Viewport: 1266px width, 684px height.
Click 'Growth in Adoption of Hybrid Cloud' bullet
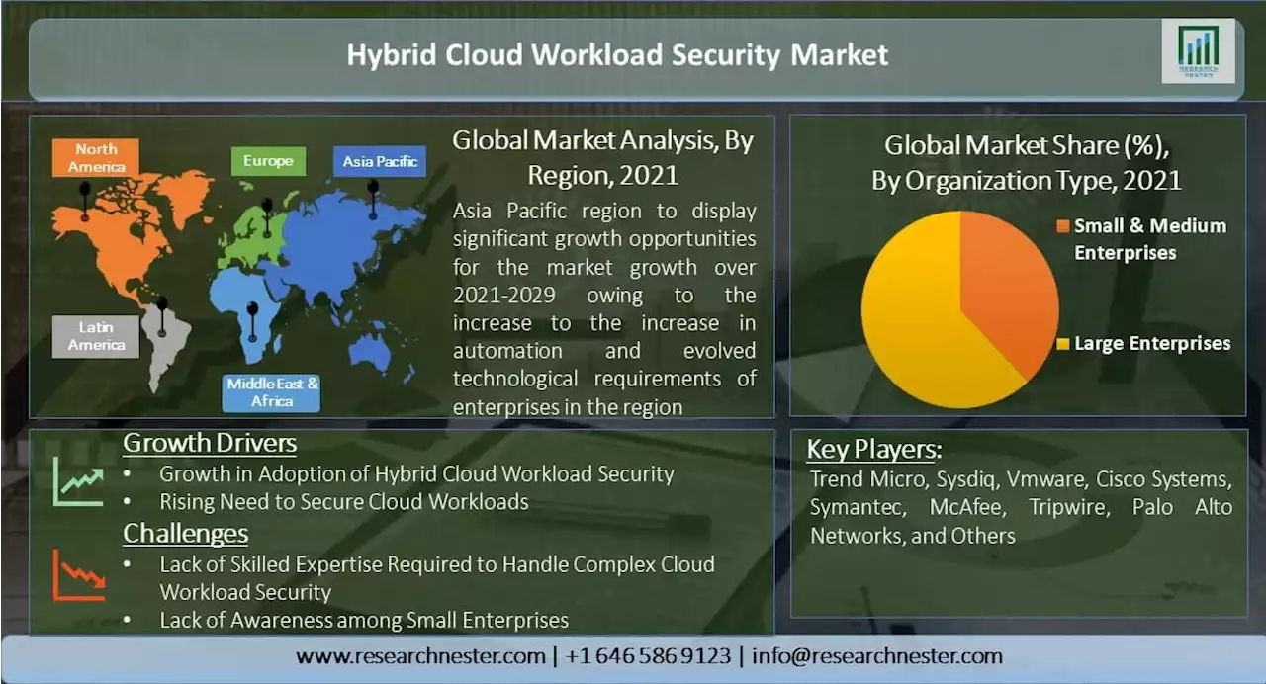coord(416,474)
